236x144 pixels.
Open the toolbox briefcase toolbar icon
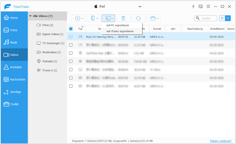coord(153,18)
